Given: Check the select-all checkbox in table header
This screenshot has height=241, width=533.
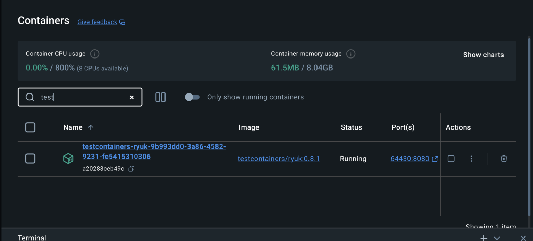Looking at the screenshot, I should coord(30,127).
